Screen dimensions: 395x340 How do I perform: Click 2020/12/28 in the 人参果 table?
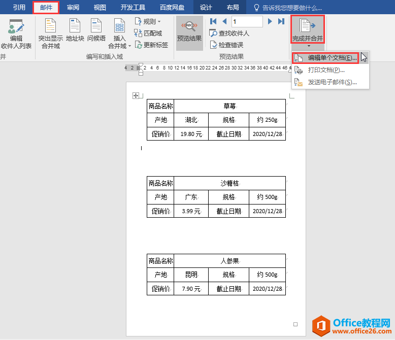pos(267,289)
